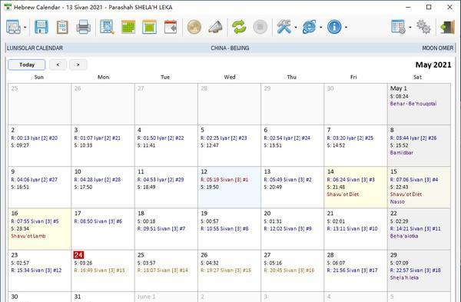This screenshot has height=302, width=461.
Task: Expand the tools dropdown arrow
Action: 296,28
